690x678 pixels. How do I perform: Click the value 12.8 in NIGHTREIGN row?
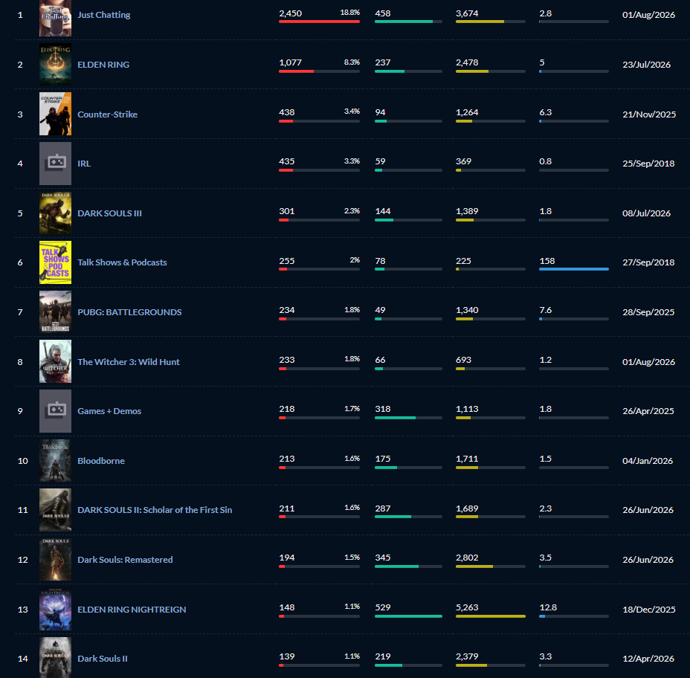point(548,607)
